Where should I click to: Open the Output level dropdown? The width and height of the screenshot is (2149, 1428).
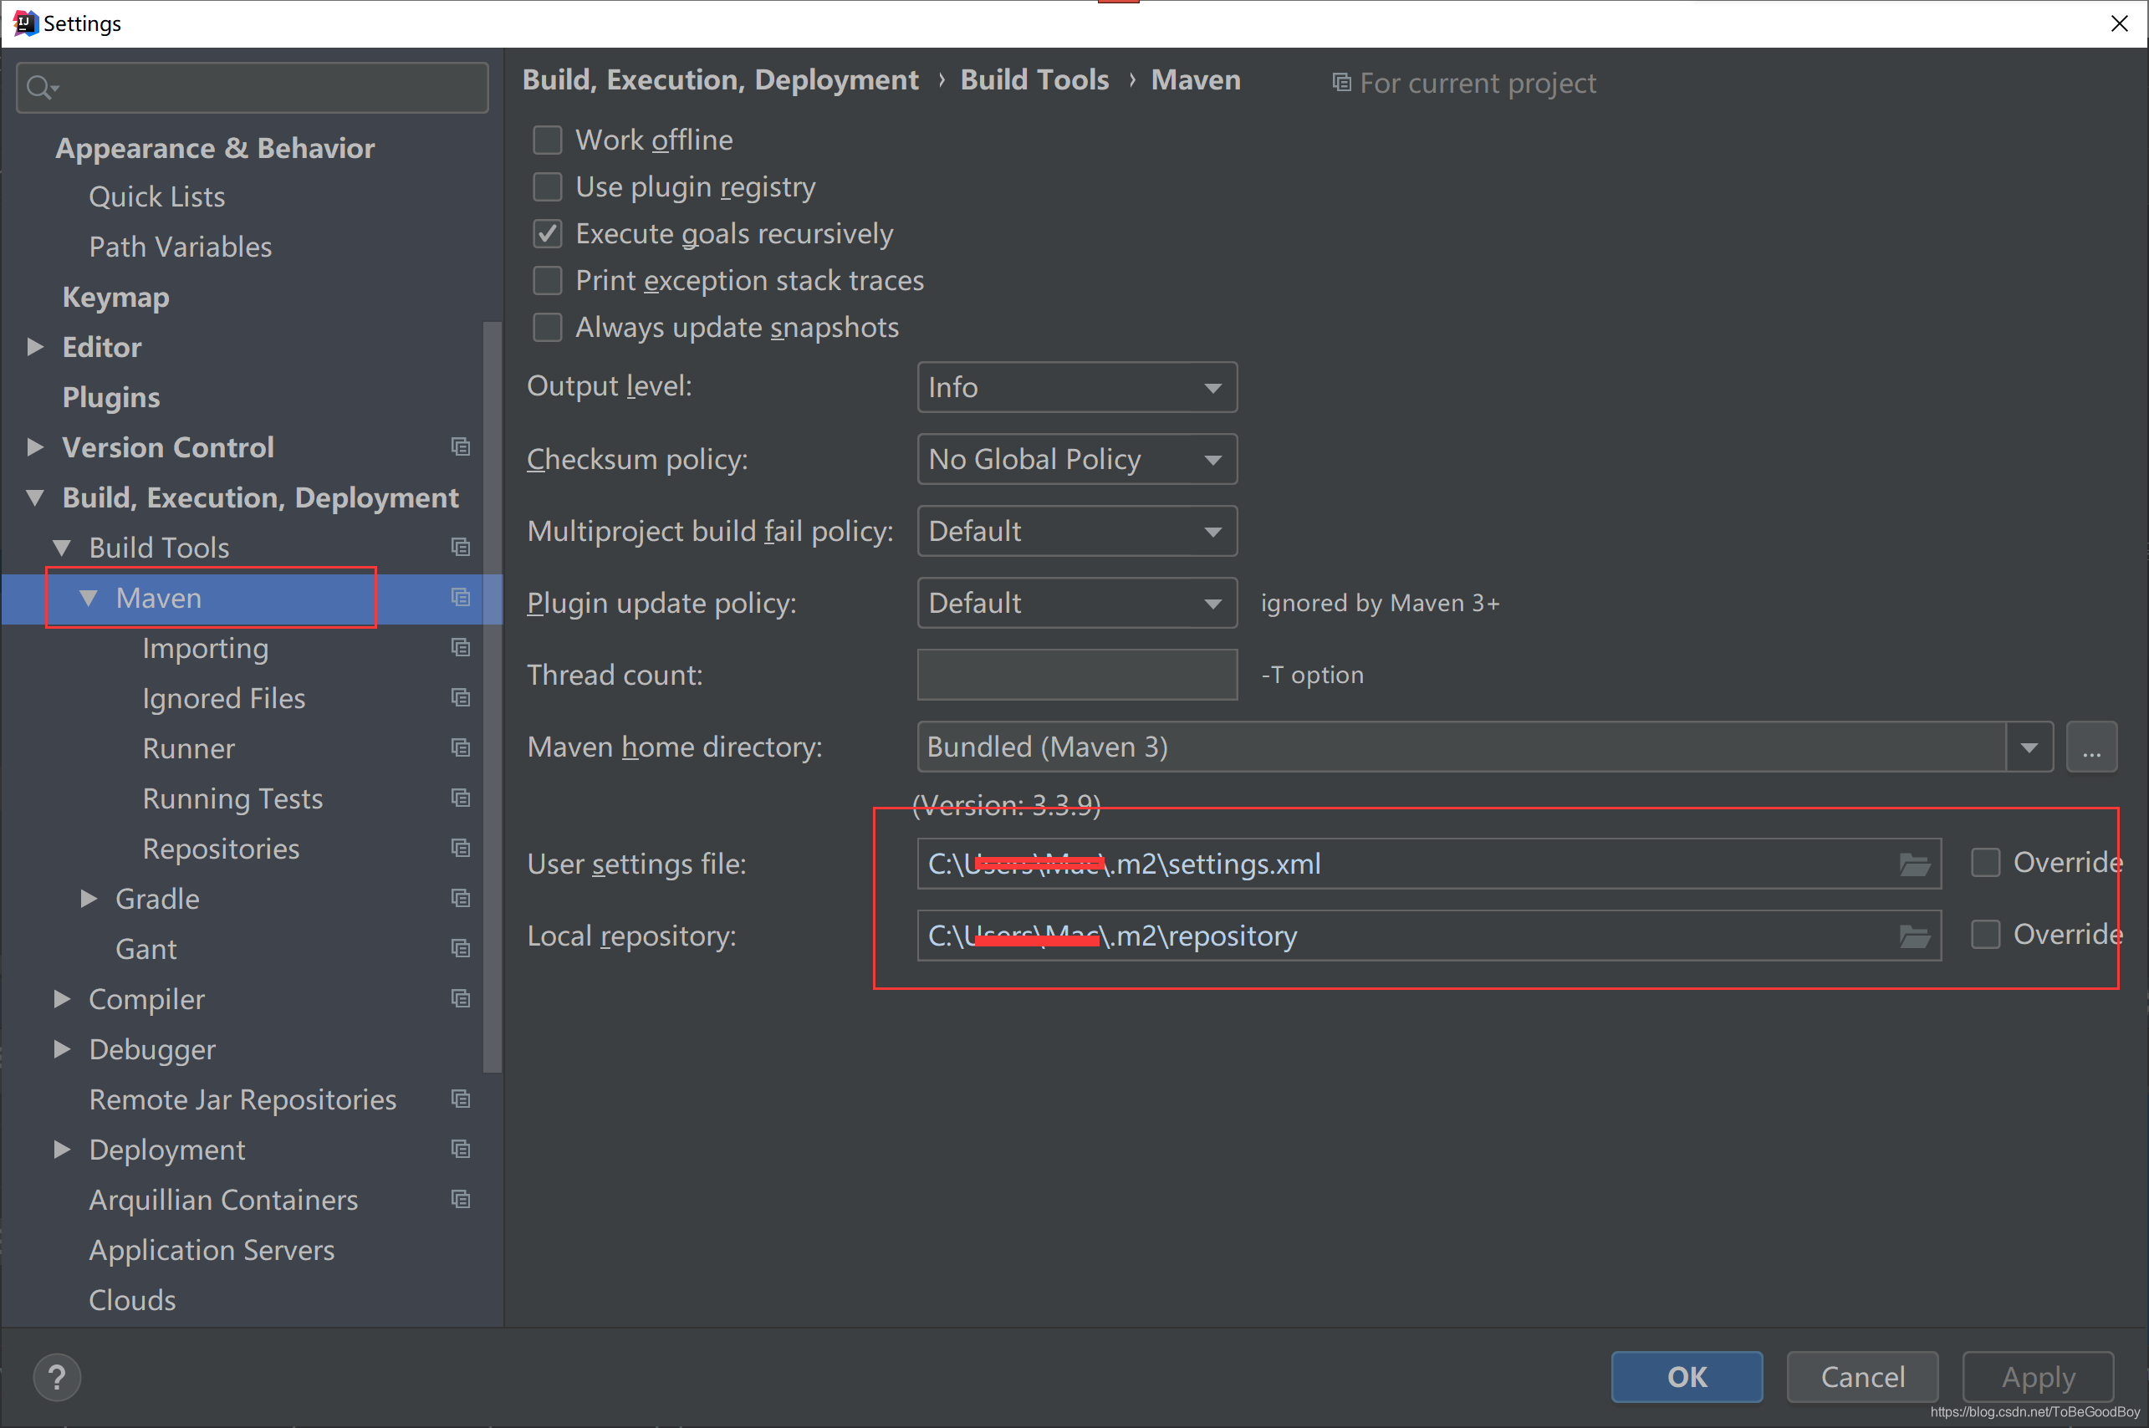tap(1076, 388)
